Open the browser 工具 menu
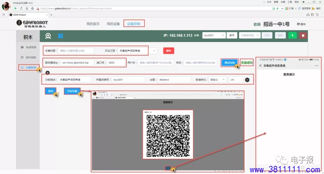Viewport: 324px width, 174px height. 290,2
